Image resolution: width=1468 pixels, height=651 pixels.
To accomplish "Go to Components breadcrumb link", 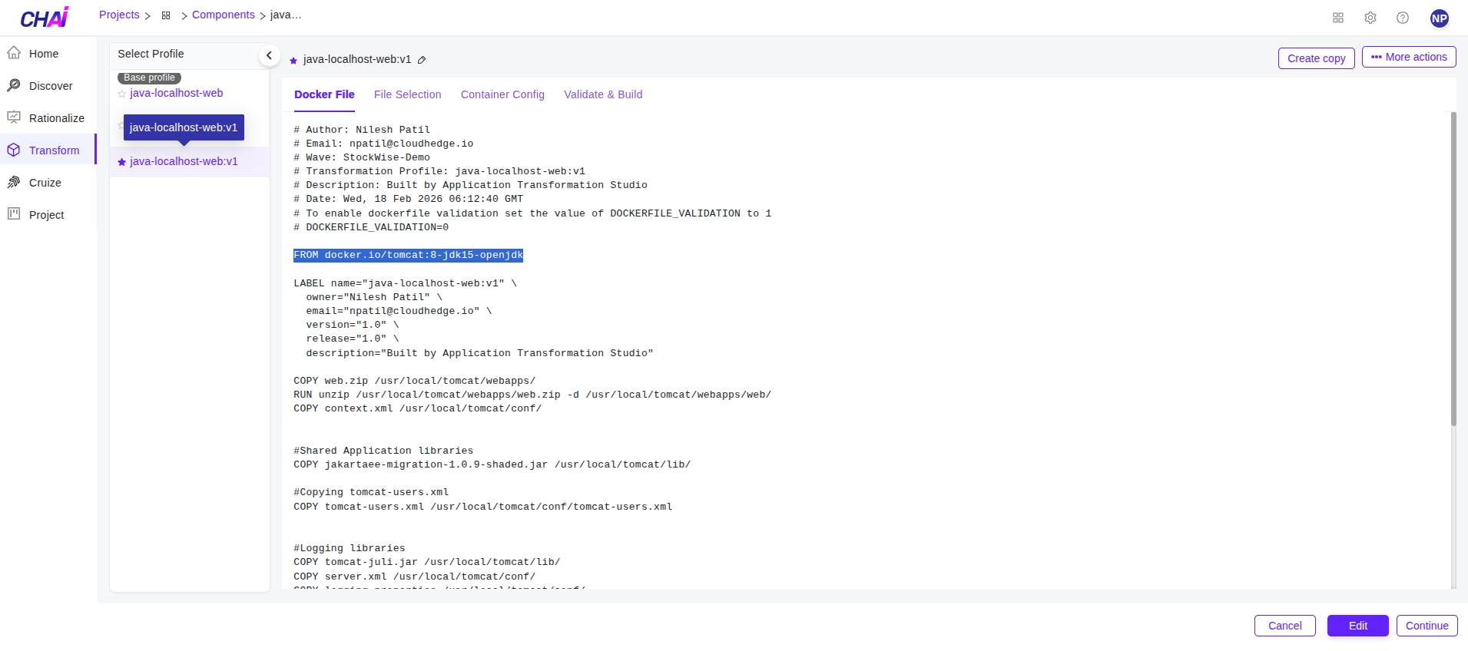I will click(x=224, y=15).
